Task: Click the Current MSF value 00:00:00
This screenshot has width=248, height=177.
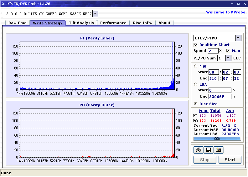Action: 230,130
